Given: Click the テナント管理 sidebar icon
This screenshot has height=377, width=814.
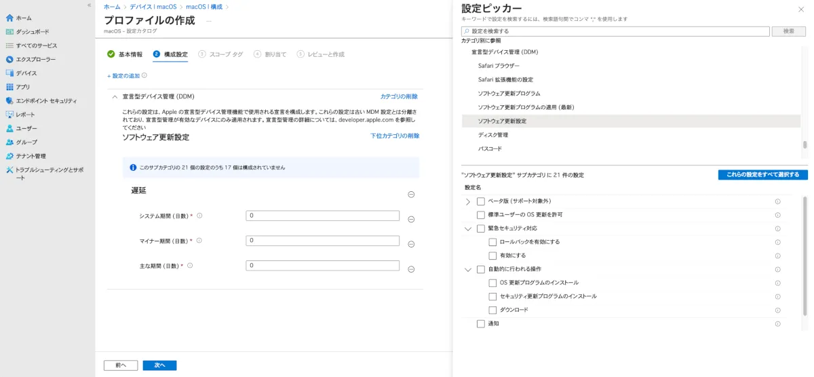Looking at the screenshot, I should click(9, 156).
